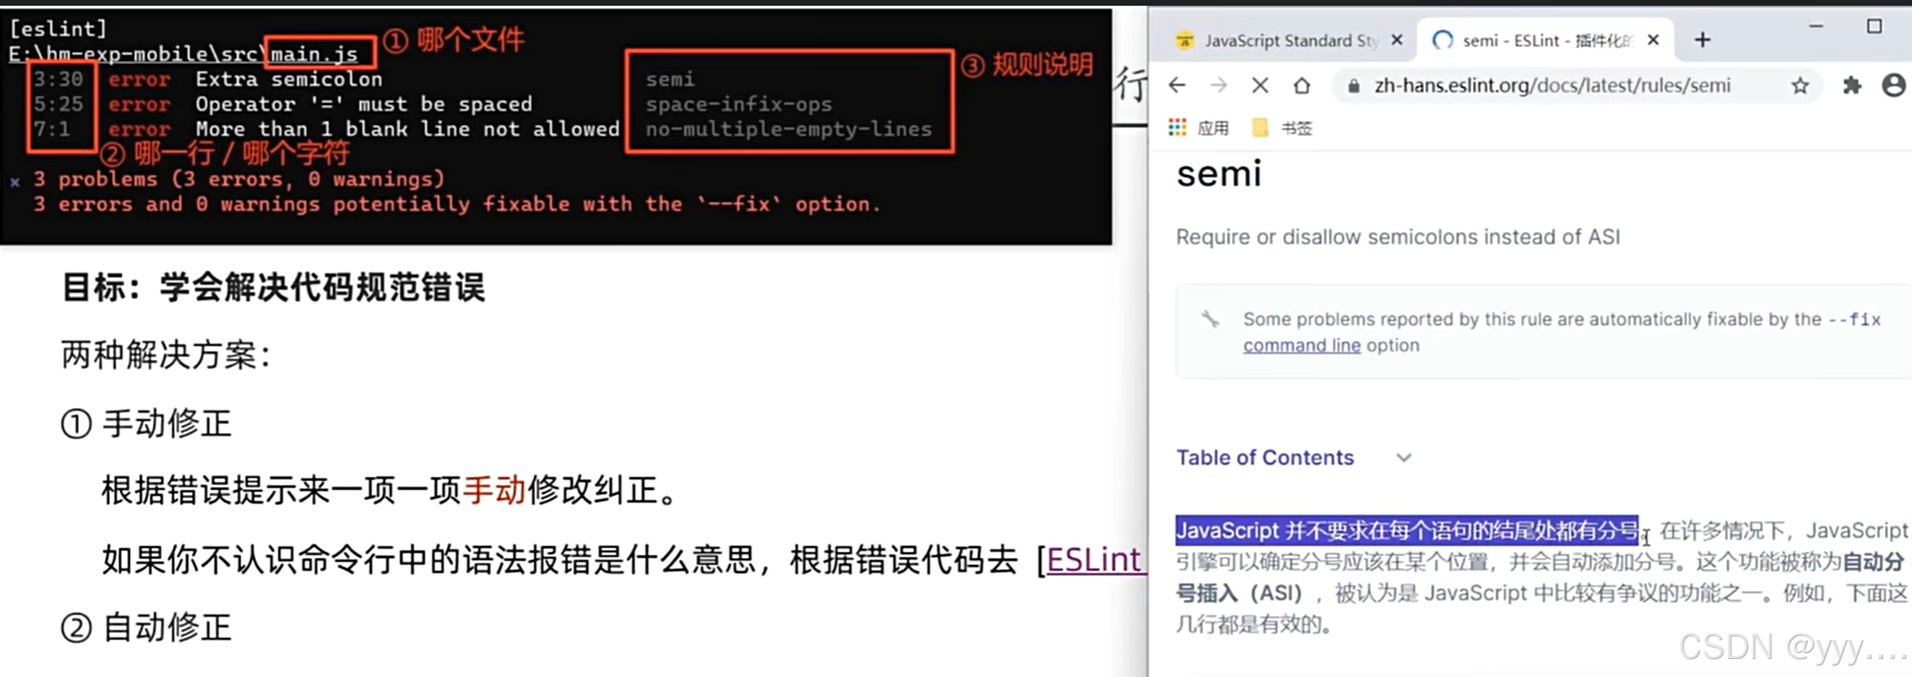Open the user profile avatar icon
This screenshot has height=677, width=1912.
pos(1893,85)
